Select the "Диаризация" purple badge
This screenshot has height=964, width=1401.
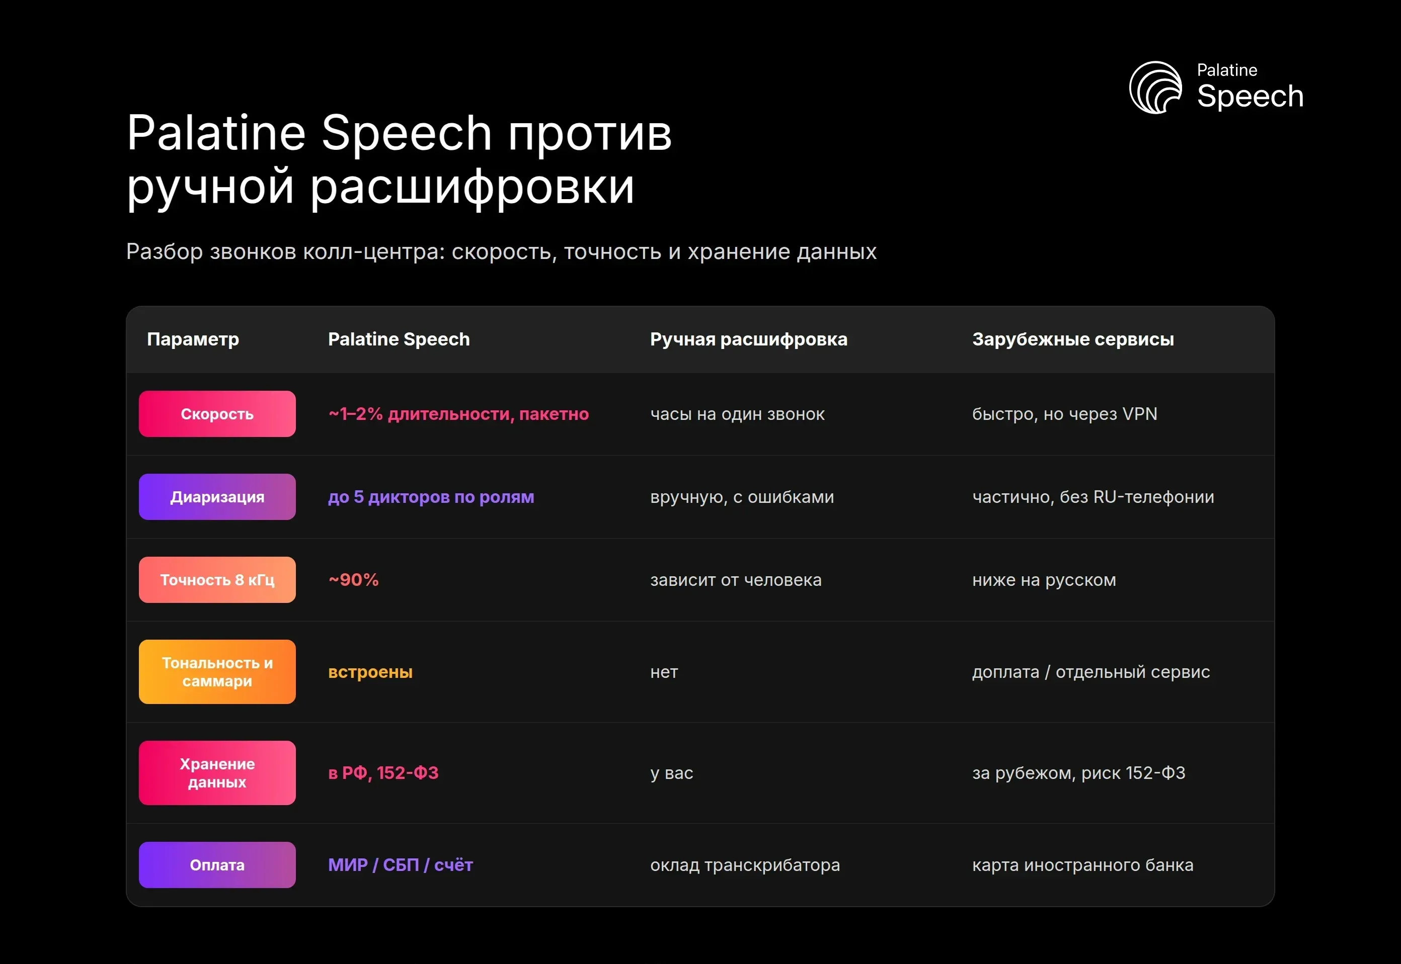coord(217,496)
